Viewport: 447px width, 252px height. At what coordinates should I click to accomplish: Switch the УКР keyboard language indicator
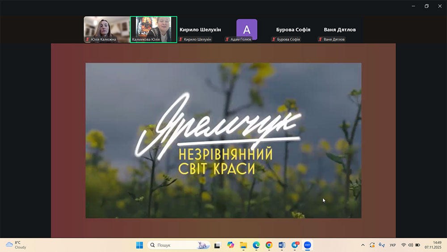[392, 245]
